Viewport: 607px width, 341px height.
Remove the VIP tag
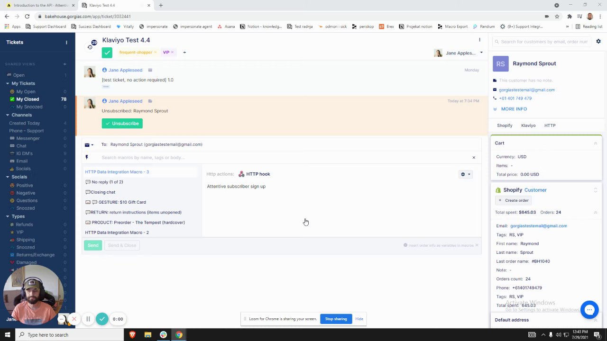pos(172,53)
